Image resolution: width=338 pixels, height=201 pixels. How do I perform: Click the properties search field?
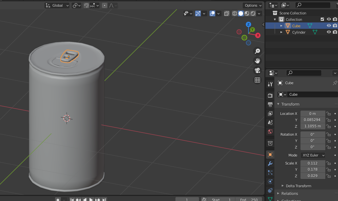304,73
